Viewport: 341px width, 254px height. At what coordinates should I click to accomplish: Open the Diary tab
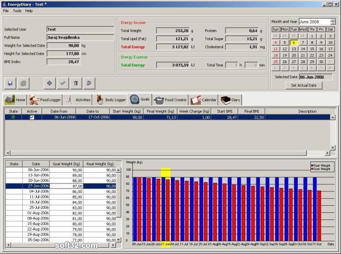click(x=231, y=100)
